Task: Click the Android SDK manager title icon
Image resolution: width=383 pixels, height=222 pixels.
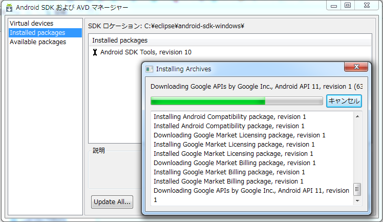Action: (9, 8)
